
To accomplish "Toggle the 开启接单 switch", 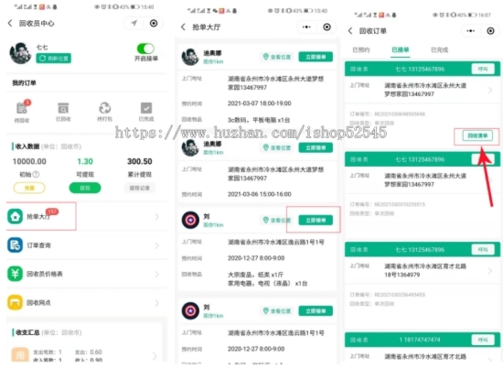I will (x=145, y=49).
